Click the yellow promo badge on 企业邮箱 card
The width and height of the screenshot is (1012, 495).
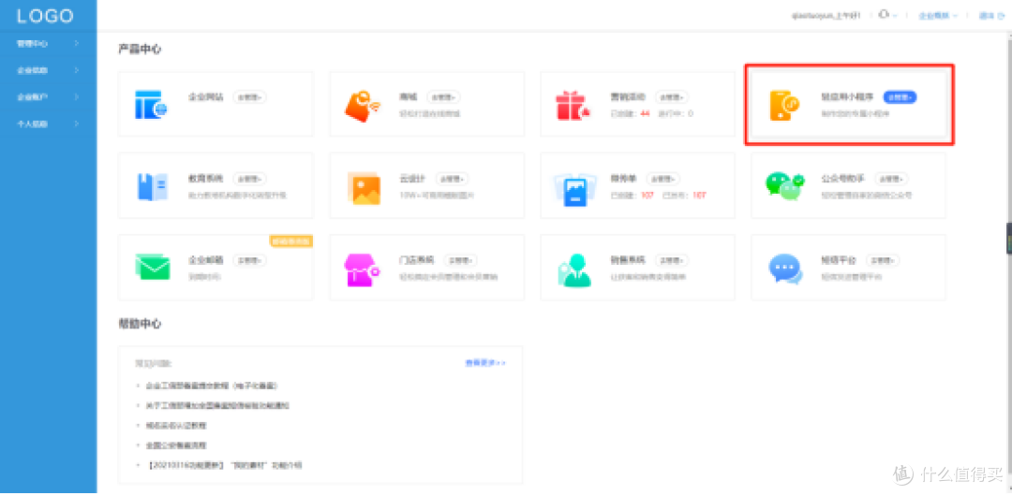291,241
